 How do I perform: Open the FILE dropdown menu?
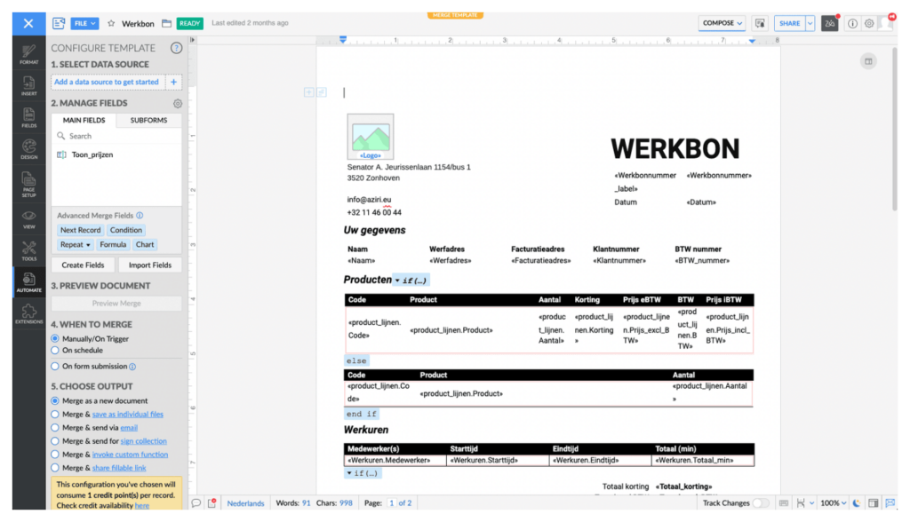[x=84, y=23]
